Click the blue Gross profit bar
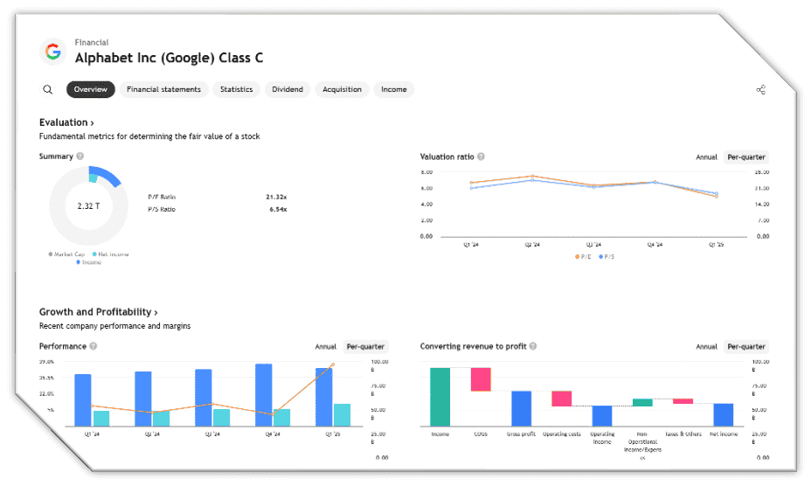Screen dimensions: 811x486 coord(522,408)
